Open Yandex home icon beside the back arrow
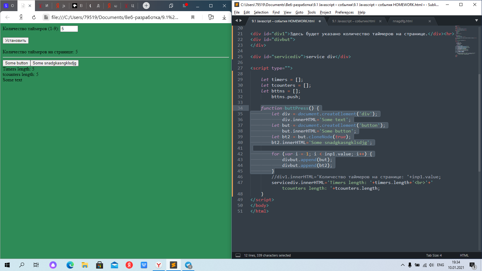The height and width of the screenshot is (271, 482). 21,17
